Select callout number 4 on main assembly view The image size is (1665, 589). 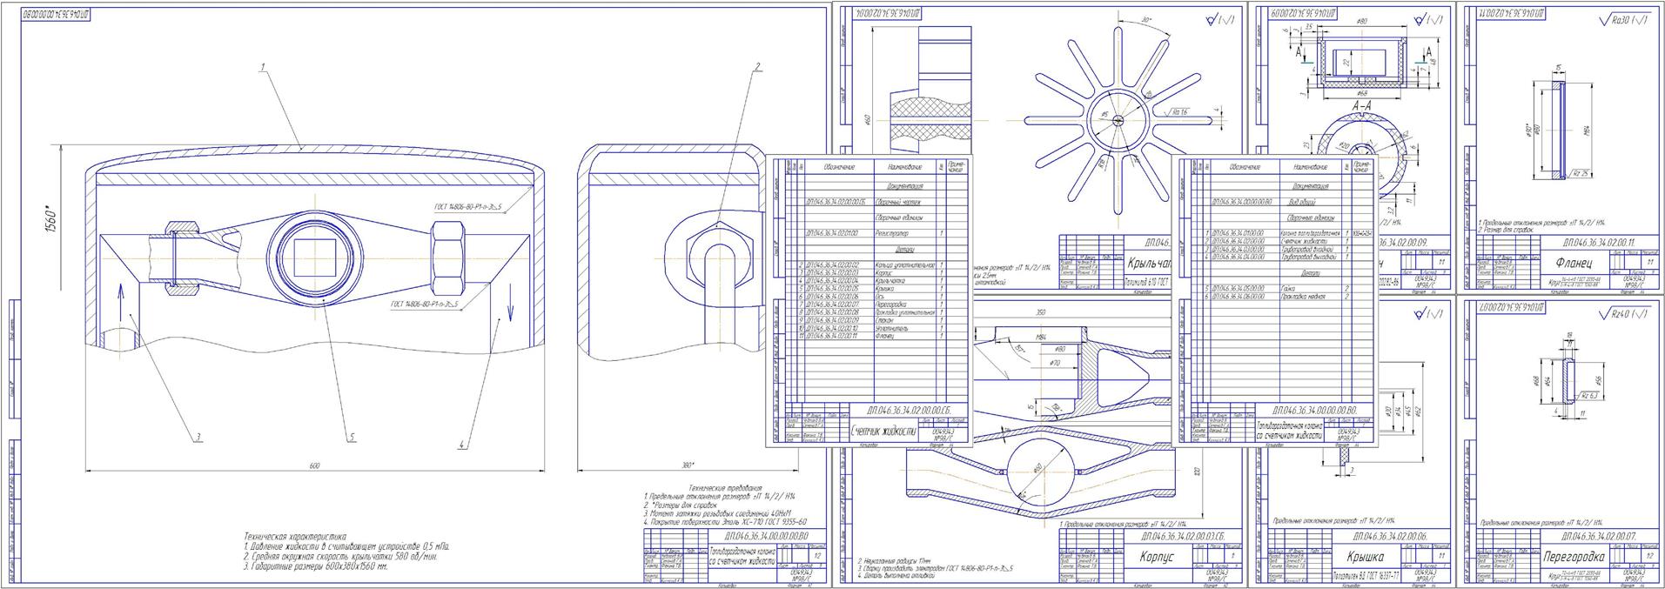(463, 446)
